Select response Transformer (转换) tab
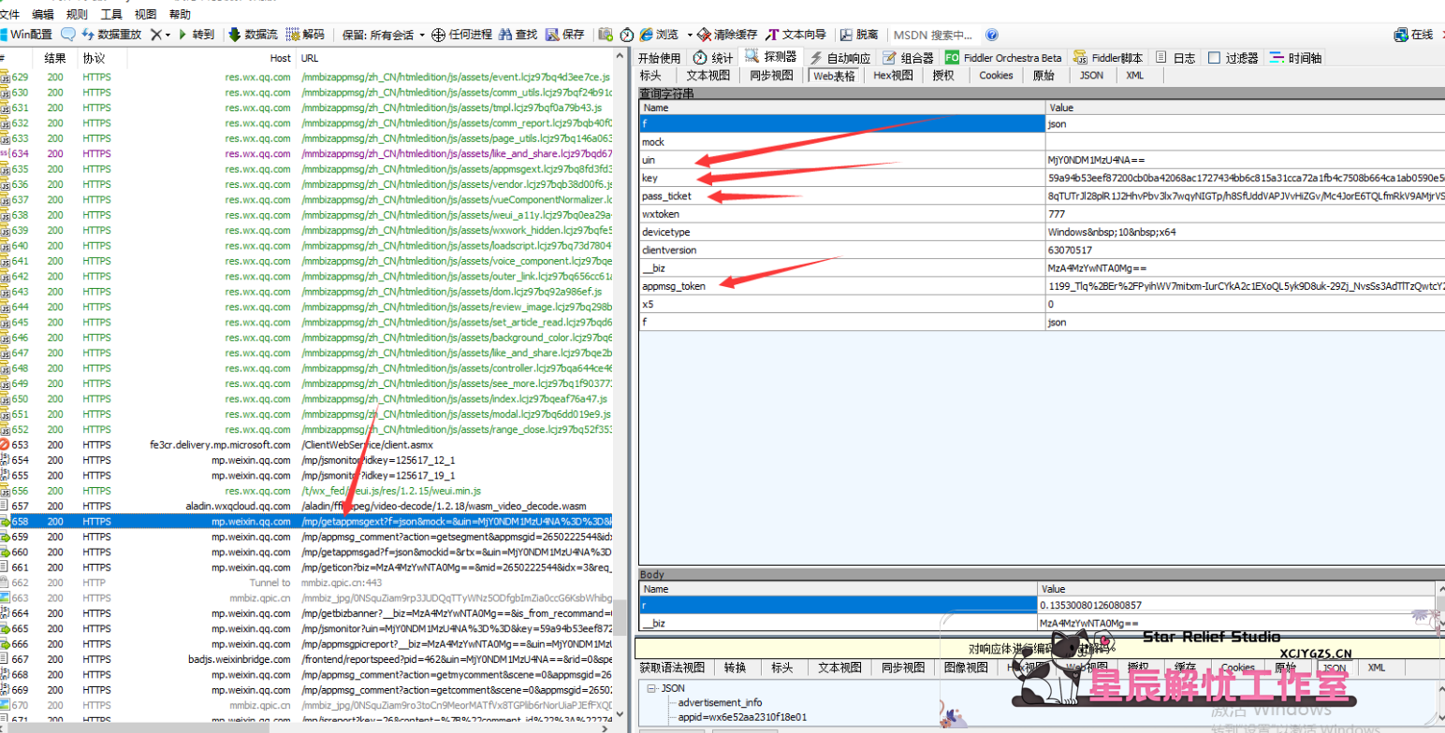Viewport: 1445px width, 733px height. pos(736,668)
